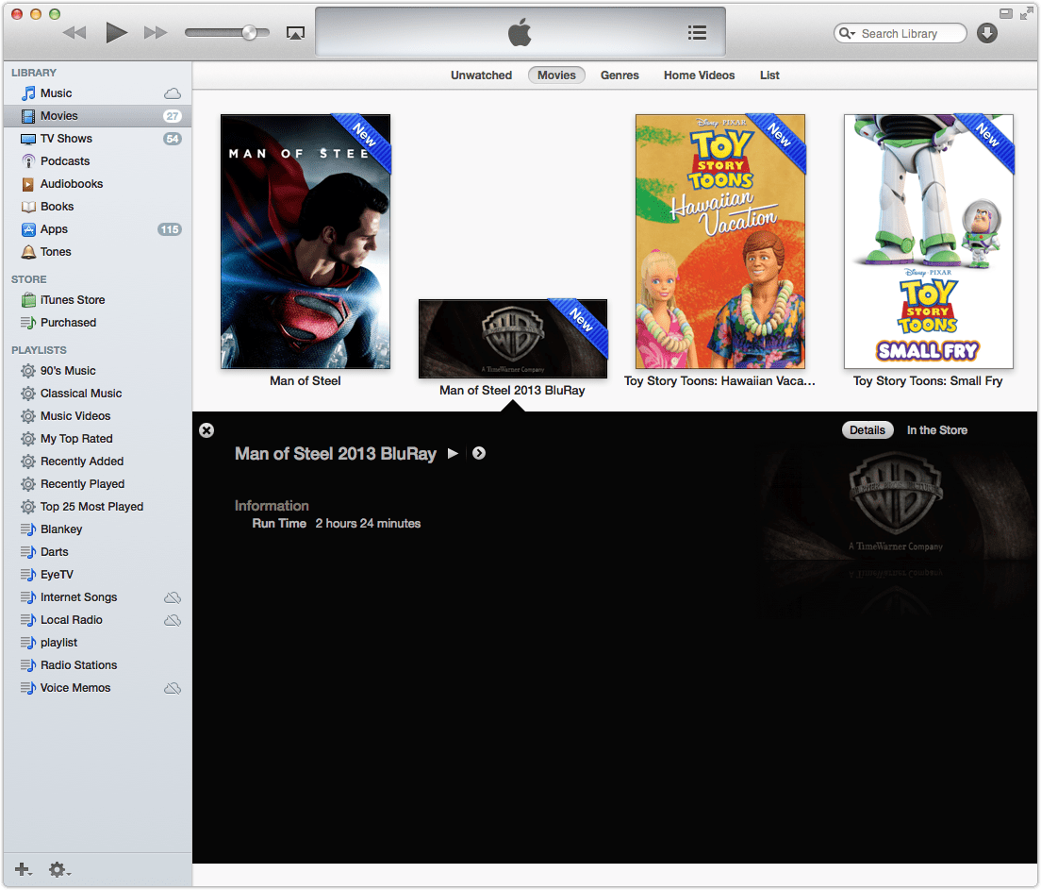Skip ahead with the fast-forward button

pos(156,33)
